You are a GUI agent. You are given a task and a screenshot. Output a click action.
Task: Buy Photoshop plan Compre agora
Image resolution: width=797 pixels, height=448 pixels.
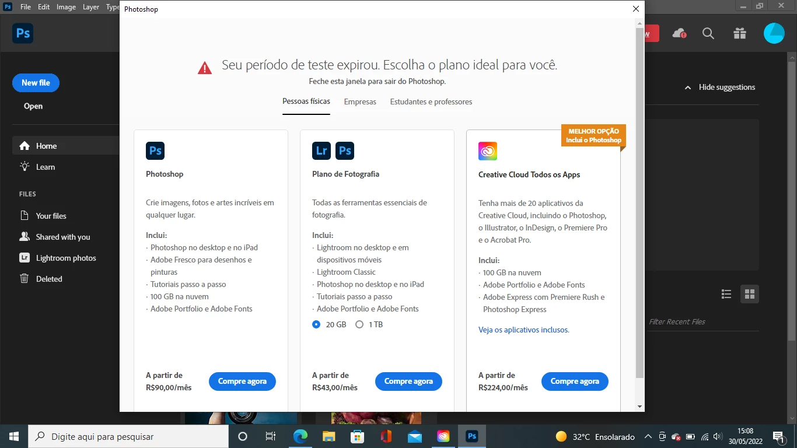click(242, 381)
